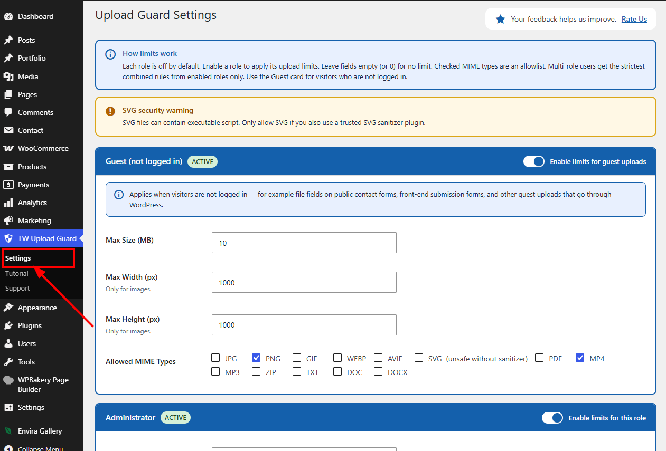This screenshot has height=451, width=666.
Task: Click the Upload Guard Settings page heading
Action: (x=156, y=15)
